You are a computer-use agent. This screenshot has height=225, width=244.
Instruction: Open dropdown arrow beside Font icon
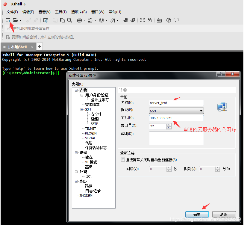tap(117, 20)
